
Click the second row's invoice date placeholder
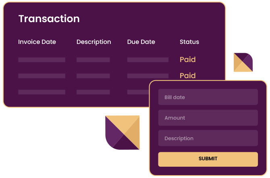pyautogui.click(x=42, y=76)
